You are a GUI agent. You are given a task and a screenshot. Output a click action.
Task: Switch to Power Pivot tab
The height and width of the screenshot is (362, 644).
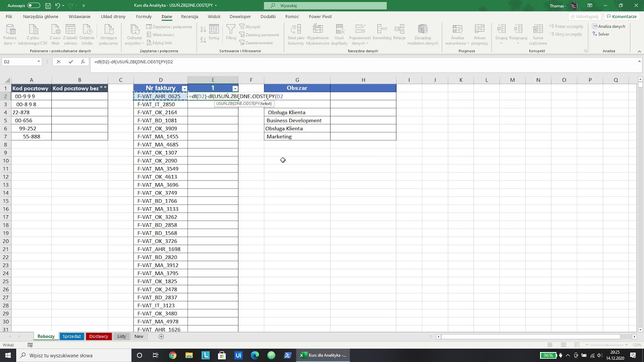[320, 17]
